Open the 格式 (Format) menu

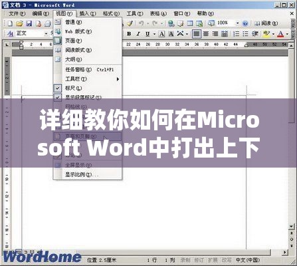(x=111, y=14)
